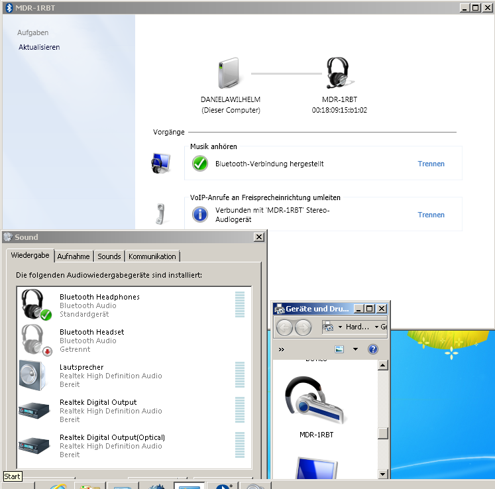Click Trennen for Musik anhören
495x489 pixels.
click(x=431, y=164)
